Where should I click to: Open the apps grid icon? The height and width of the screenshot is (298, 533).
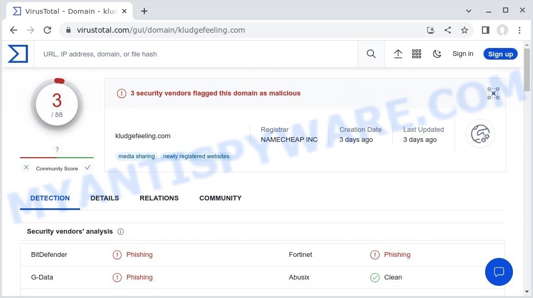click(x=417, y=54)
